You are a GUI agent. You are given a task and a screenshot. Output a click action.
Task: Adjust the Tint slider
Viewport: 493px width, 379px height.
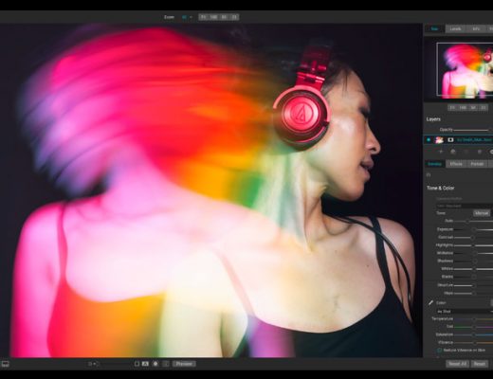pos(474,327)
